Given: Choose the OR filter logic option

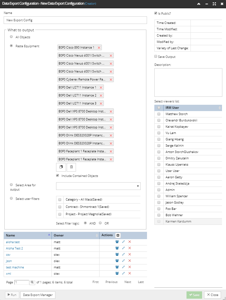Looking at the screenshot, I should [x=100, y=223].
